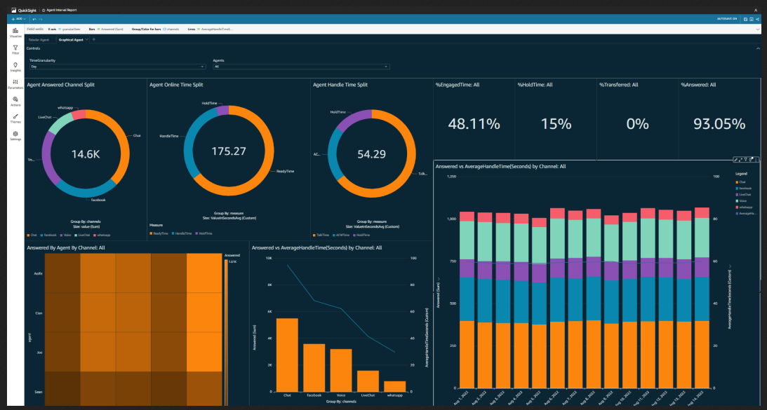The height and width of the screenshot is (410, 767).
Task: Open the TimeGranularity dropdown
Action: pos(117,67)
